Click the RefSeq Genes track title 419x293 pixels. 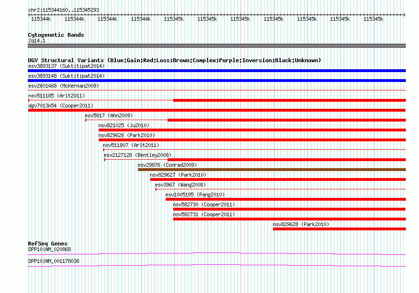pos(48,244)
